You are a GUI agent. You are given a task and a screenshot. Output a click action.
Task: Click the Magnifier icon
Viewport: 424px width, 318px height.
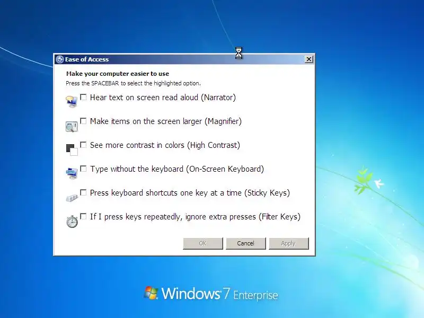pyautogui.click(x=72, y=126)
